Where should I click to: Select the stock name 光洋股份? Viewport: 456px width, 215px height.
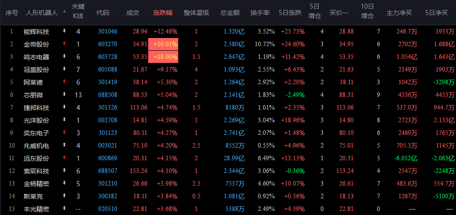pos(36,120)
